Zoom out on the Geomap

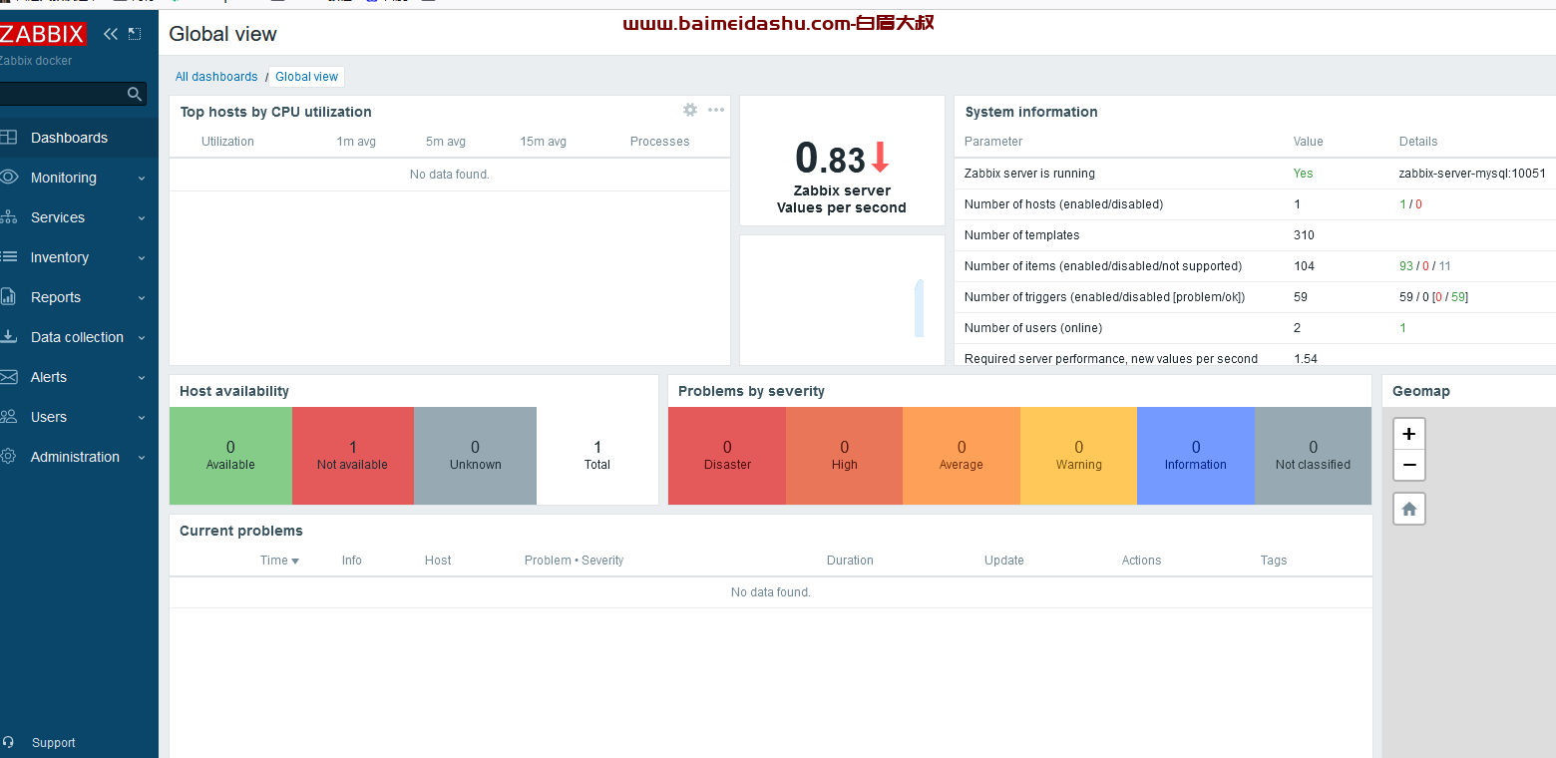click(x=1409, y=465)
